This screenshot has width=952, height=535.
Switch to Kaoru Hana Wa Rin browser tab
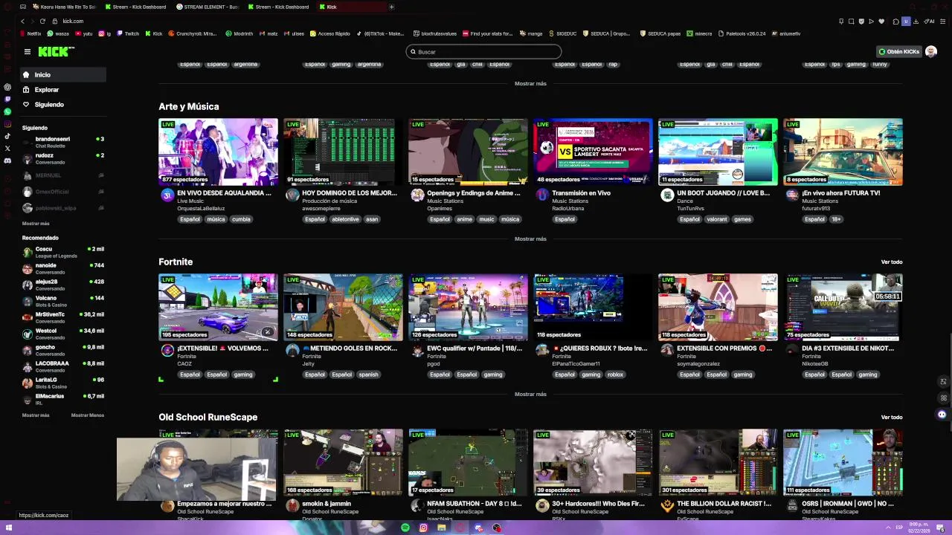tap(63, 7)
